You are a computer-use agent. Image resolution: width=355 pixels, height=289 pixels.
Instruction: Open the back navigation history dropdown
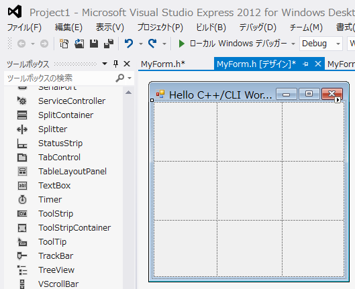[33, 44]
